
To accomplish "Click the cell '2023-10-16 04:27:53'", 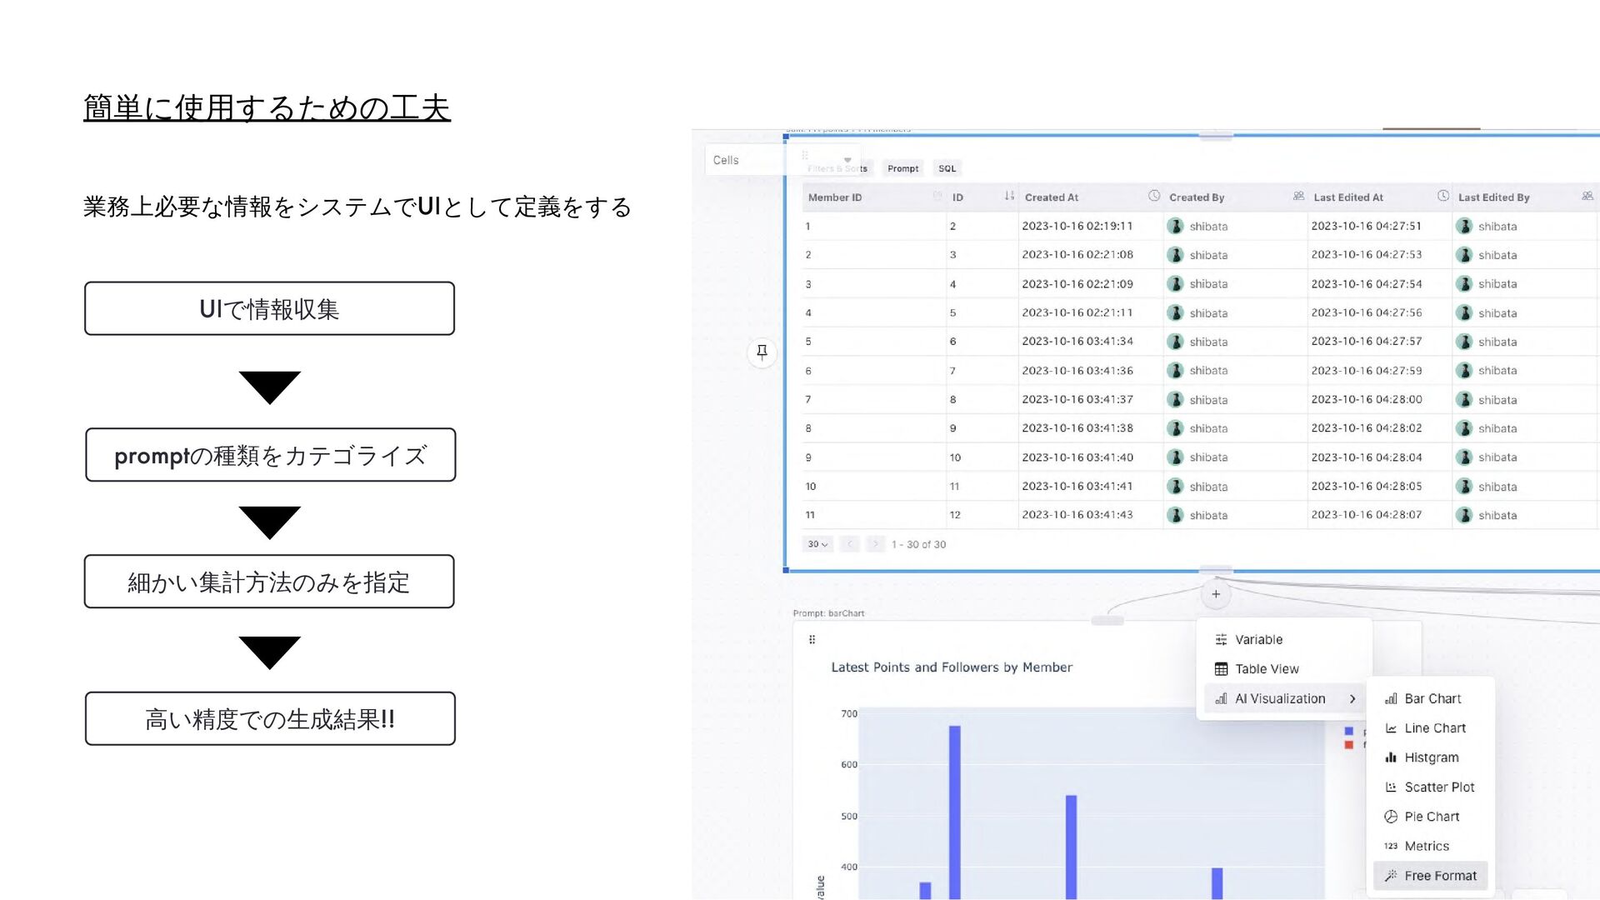I will click(1367, 255).
